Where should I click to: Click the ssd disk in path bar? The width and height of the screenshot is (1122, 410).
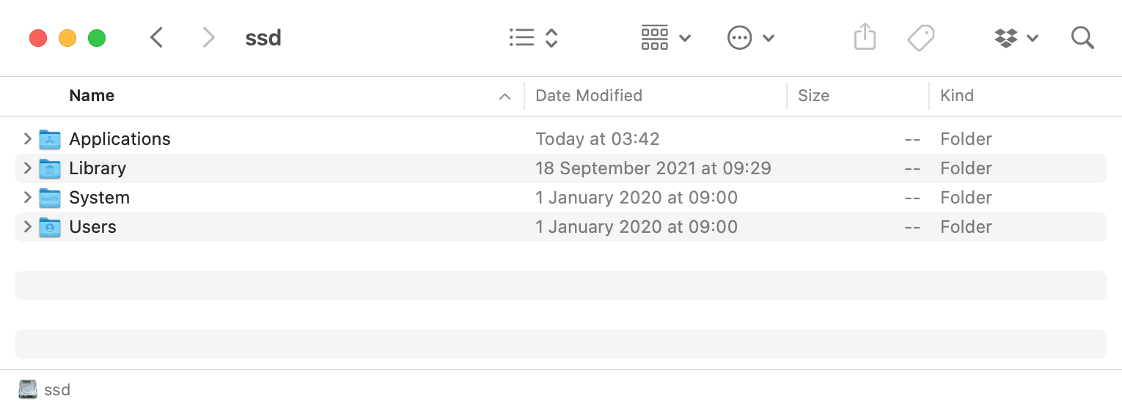pyautogui.click(x=44, y=389)
